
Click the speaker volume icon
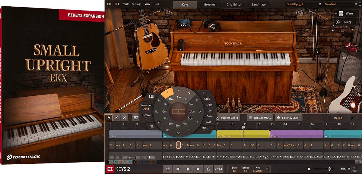(x=309, y=169)
